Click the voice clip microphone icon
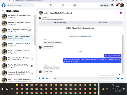Screen dimensions: 127x95 tap(39, 78)
